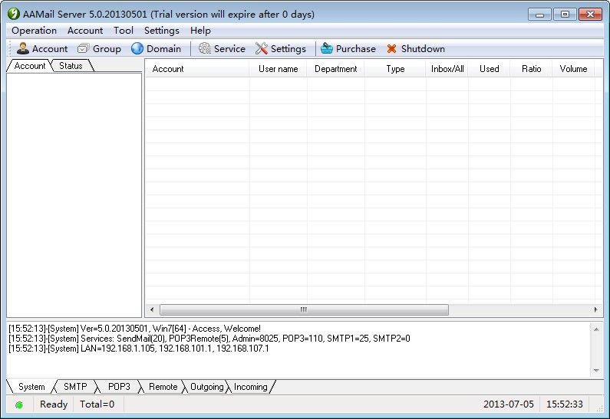Open the Settings menu in menu bar
610x419 pixels.
pyautogui.click(x=161, y=31)
